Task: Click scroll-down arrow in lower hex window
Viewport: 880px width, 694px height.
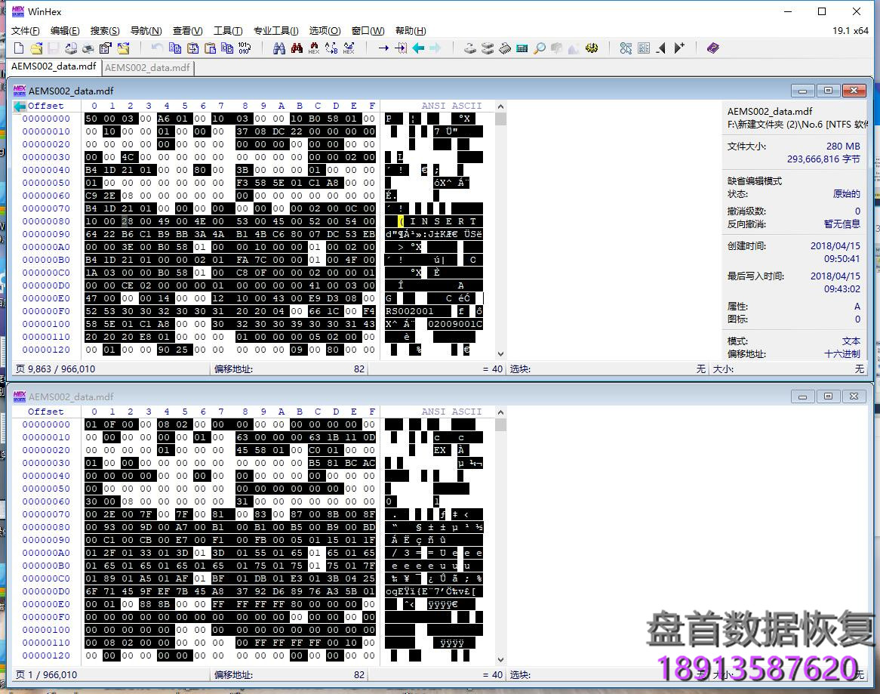Action: click(500, 660)
